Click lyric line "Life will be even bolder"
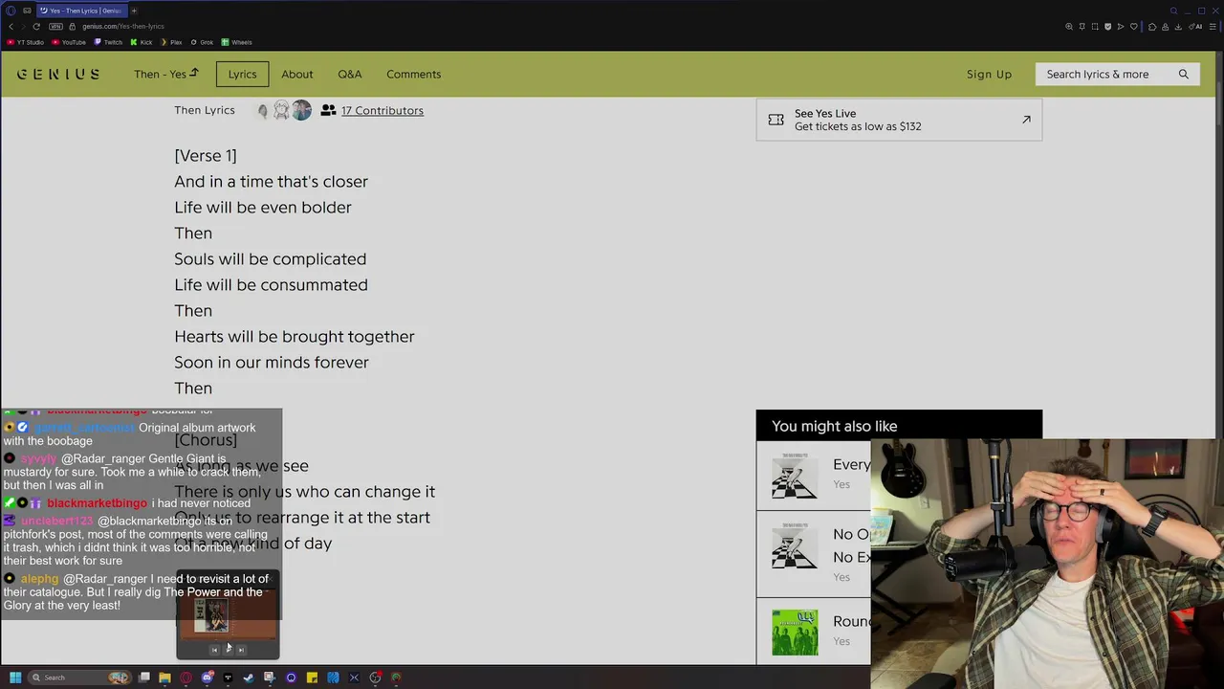This screenshot has height=689, width=1224. coord(262,207)
